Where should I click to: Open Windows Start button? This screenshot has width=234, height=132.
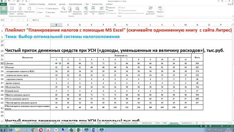point(3,130)
